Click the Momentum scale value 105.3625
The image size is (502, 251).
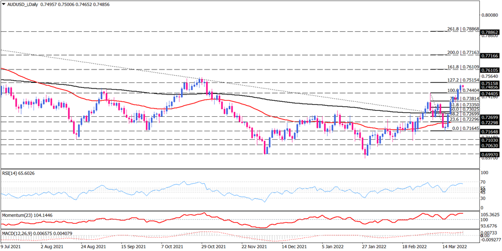click(490, 215)
